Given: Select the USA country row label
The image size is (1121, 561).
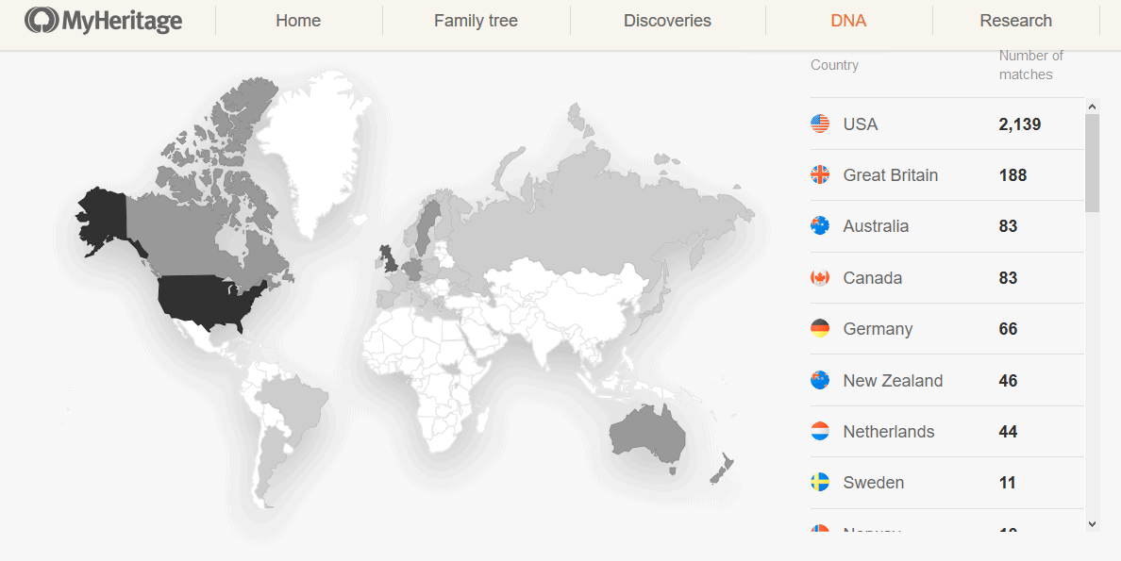Looking at the screenshot, I should pyautogui.click(x=860, y=124).
